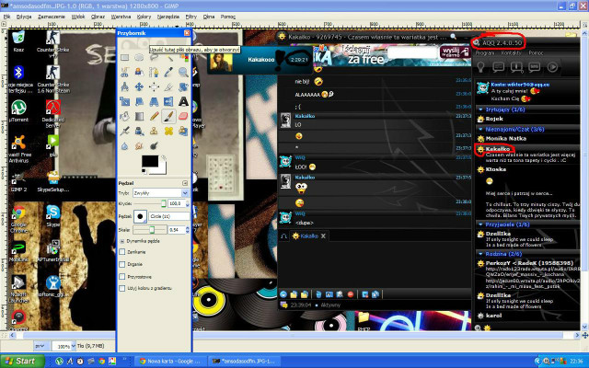The width and height of the screenshot is (589, 368).
Task: Enable the Drganie checkbox
Action: pos(122,264)
